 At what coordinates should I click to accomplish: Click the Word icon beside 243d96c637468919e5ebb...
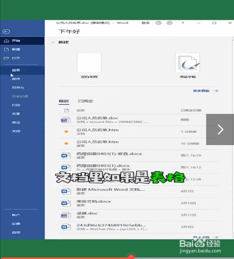tap(66, 227)
